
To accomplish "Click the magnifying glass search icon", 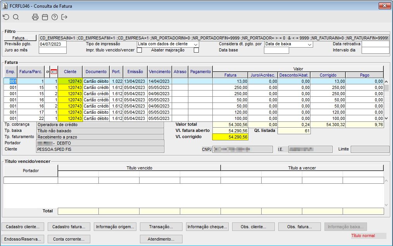I will point(16,17).
